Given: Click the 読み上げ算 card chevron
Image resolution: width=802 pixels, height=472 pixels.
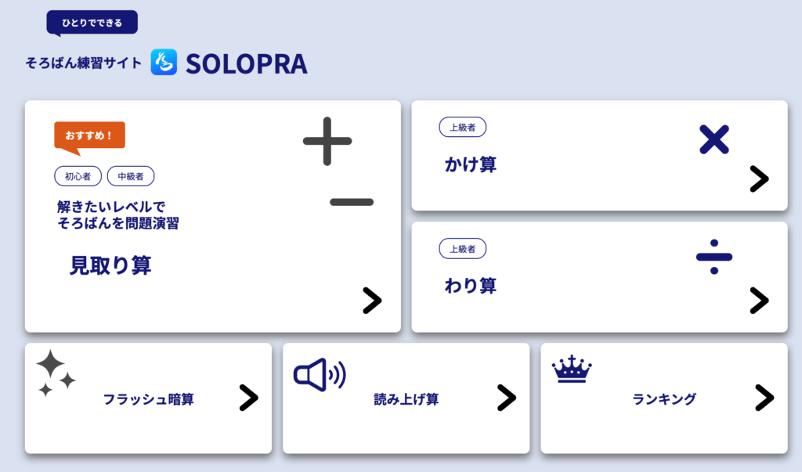Looking at the screenshot, I should point(507,398).
